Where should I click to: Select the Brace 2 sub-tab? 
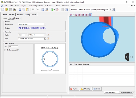18,19
